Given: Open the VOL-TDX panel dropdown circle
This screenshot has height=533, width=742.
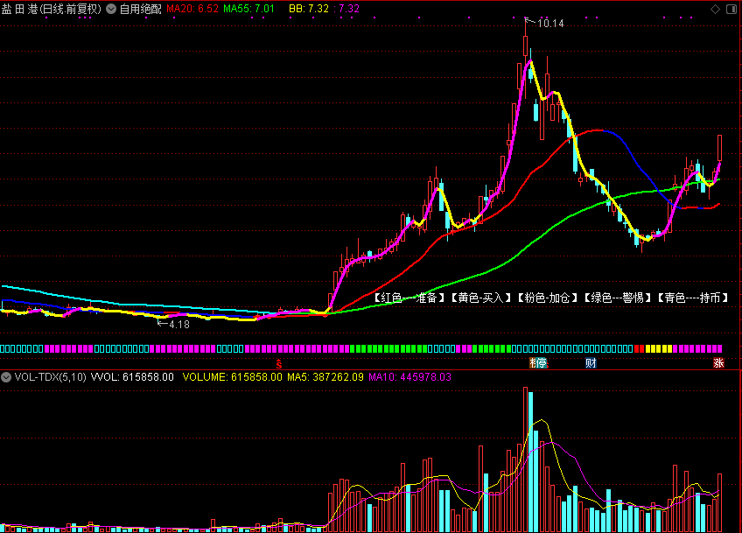Looking at the screenshot, I should click(x=6, y=377).
